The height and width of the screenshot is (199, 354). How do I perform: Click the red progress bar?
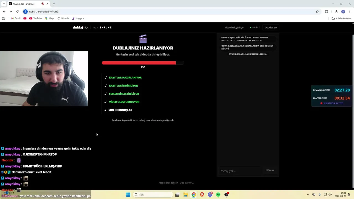coord(143,63)
